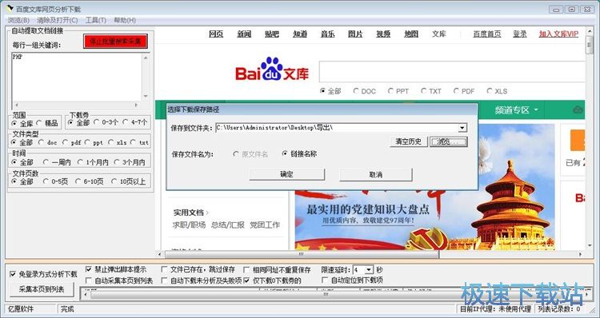Click the 加入文库VIP link
The height and width of the screenshot is (318, 600).
click(x=558, y=34)
